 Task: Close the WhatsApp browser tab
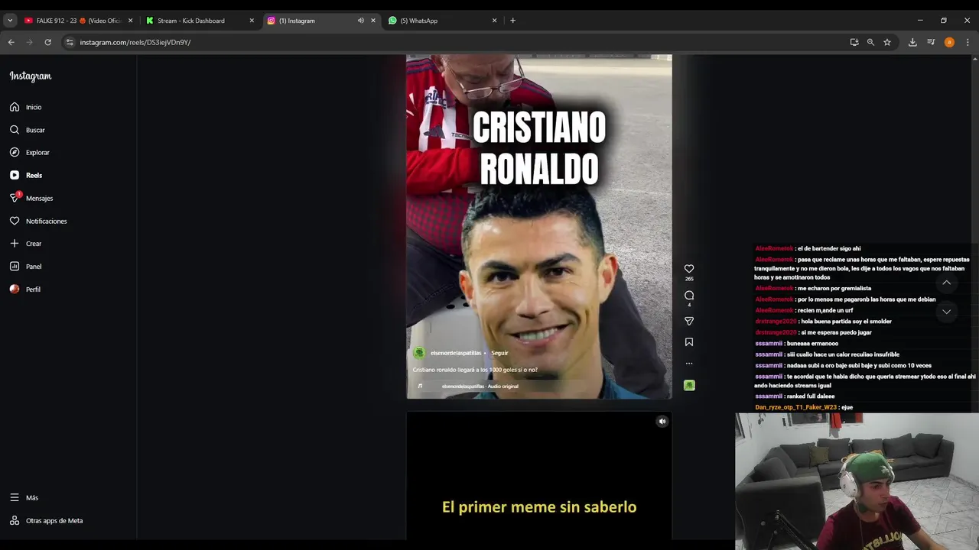point(494,21)
